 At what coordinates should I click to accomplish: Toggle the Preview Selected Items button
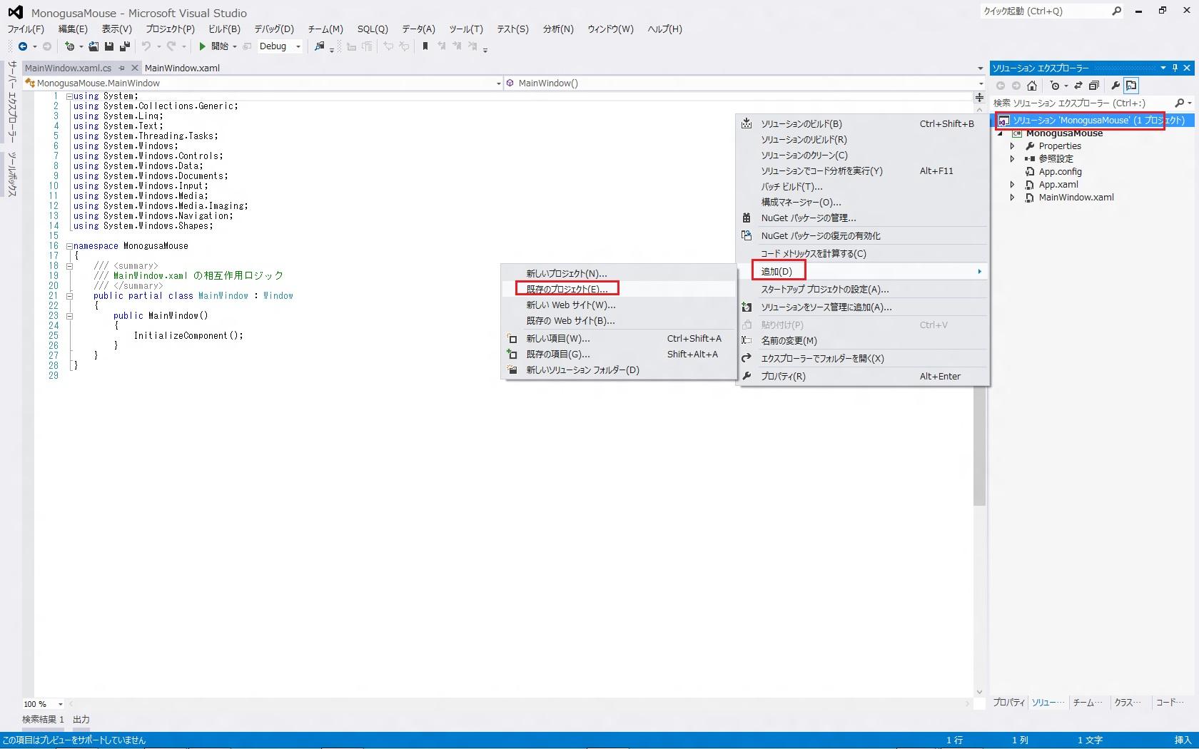1131,86
